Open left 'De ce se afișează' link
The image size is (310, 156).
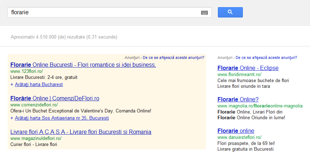[x=174, y=57]
